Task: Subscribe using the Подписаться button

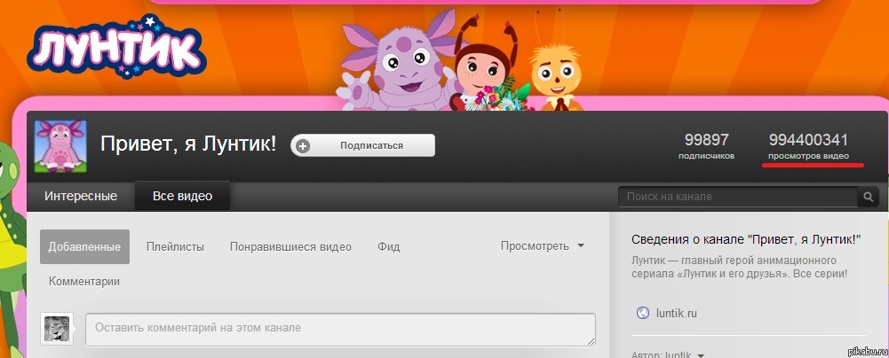Action: point(363,145)
